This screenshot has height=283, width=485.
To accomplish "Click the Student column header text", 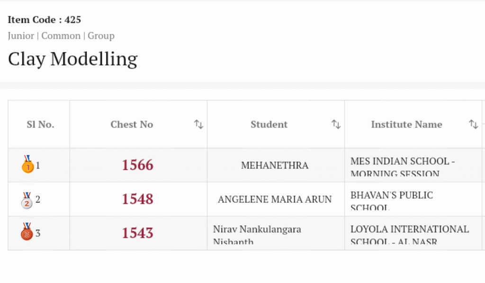I will [x=269, y=124].
